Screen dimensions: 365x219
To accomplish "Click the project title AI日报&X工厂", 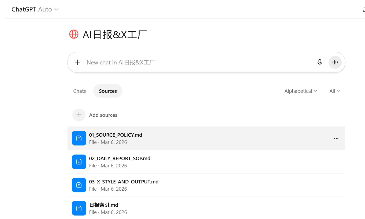I will tap(115, 34).
